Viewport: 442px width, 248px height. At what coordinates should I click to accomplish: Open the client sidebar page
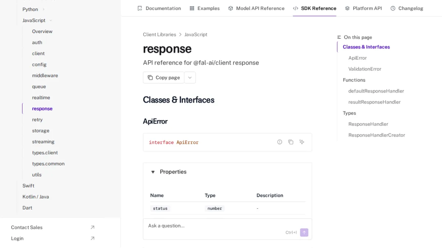[38, 53]
